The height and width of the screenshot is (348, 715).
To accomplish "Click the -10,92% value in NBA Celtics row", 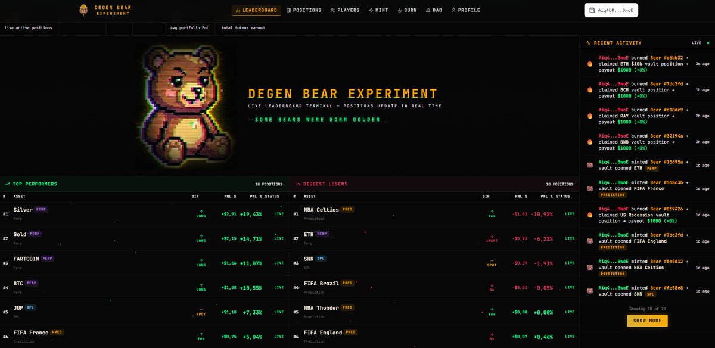I will click(542, 214).
